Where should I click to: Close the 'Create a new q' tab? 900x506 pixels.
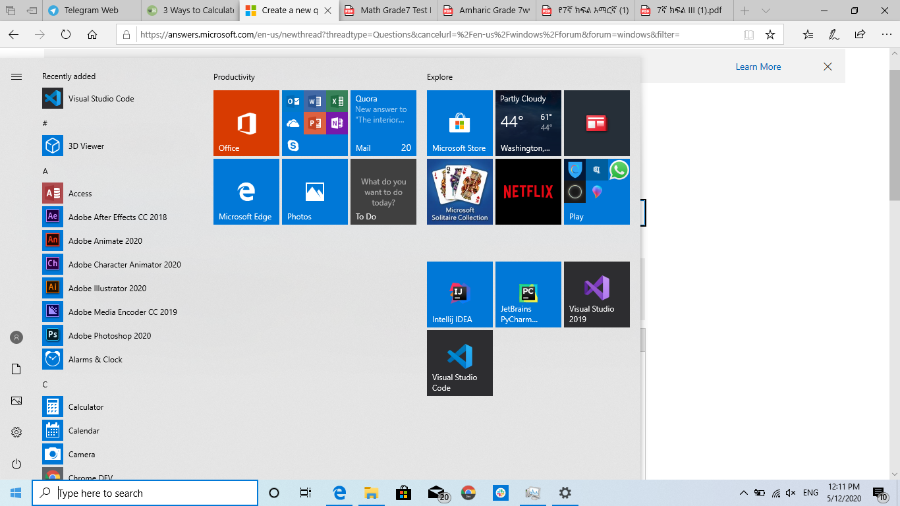coord(327,11)
